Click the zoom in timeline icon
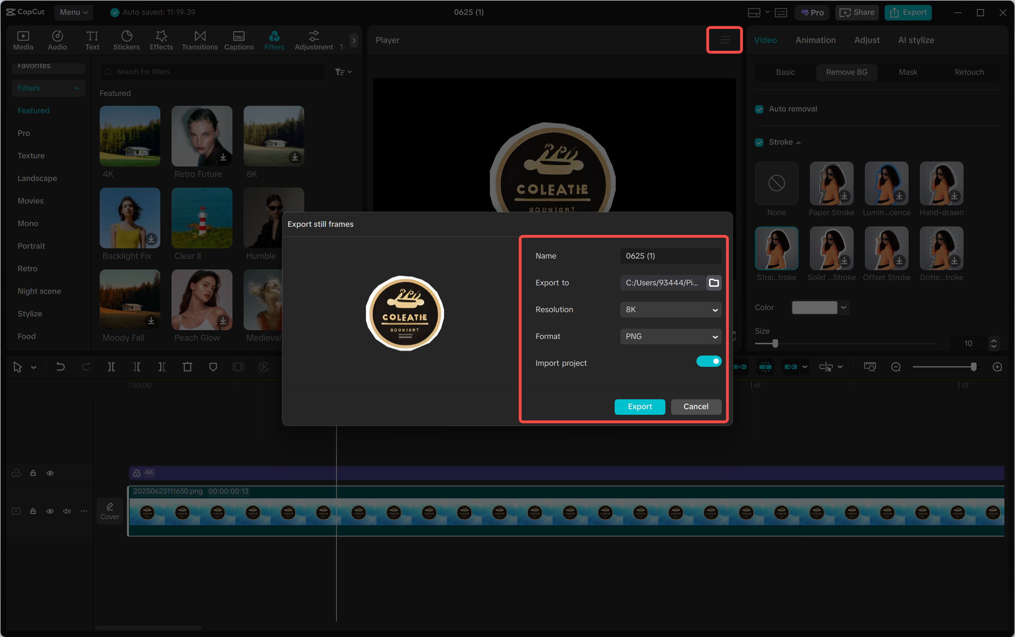The height and width of the screenshot is (637, 1015). click(997, 366)
